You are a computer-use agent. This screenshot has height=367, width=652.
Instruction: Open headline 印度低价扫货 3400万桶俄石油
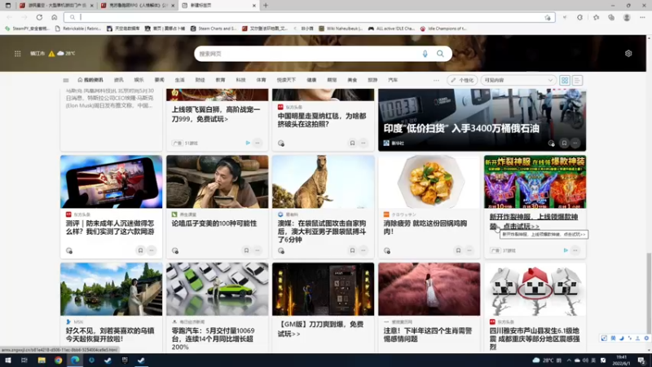click(x=461, y=129)
